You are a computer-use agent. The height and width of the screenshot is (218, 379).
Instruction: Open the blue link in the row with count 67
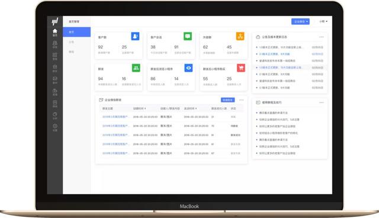click(x=115, y=153)
